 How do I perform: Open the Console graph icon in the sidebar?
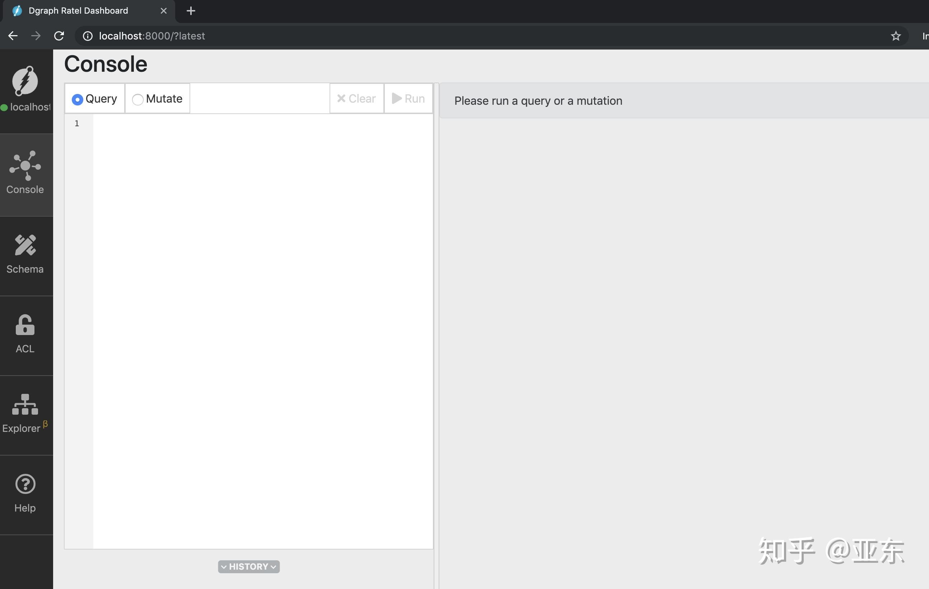[x=25, y=166]
